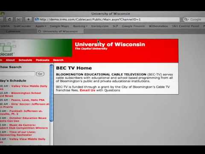Click the globe site icon in address bar
Viewport: 205px width, 154px height.
[37, 19]
